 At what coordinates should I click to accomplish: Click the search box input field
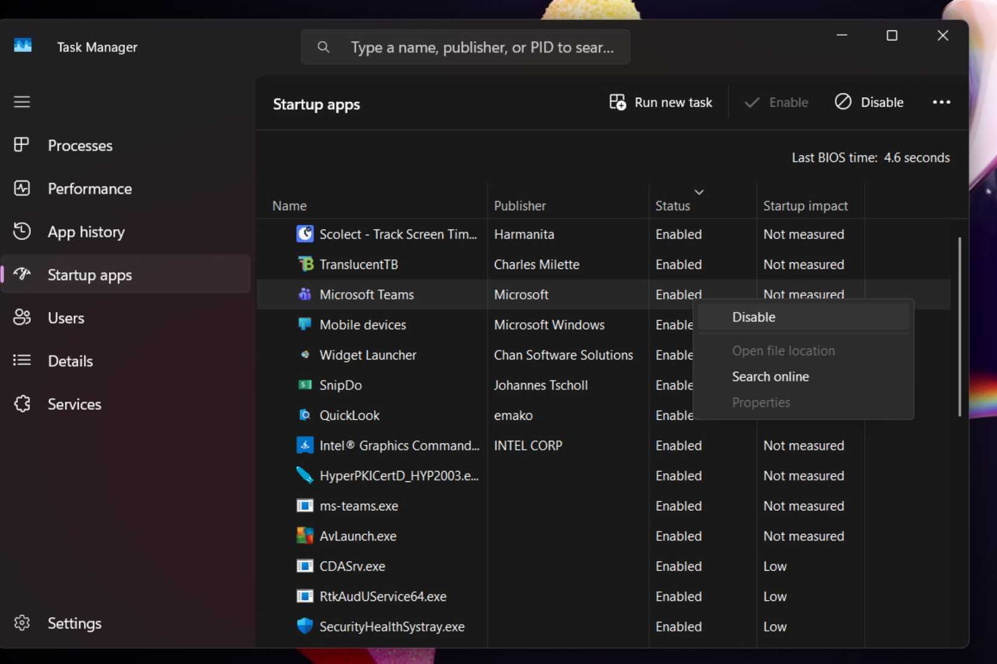(x=465, y=47)
